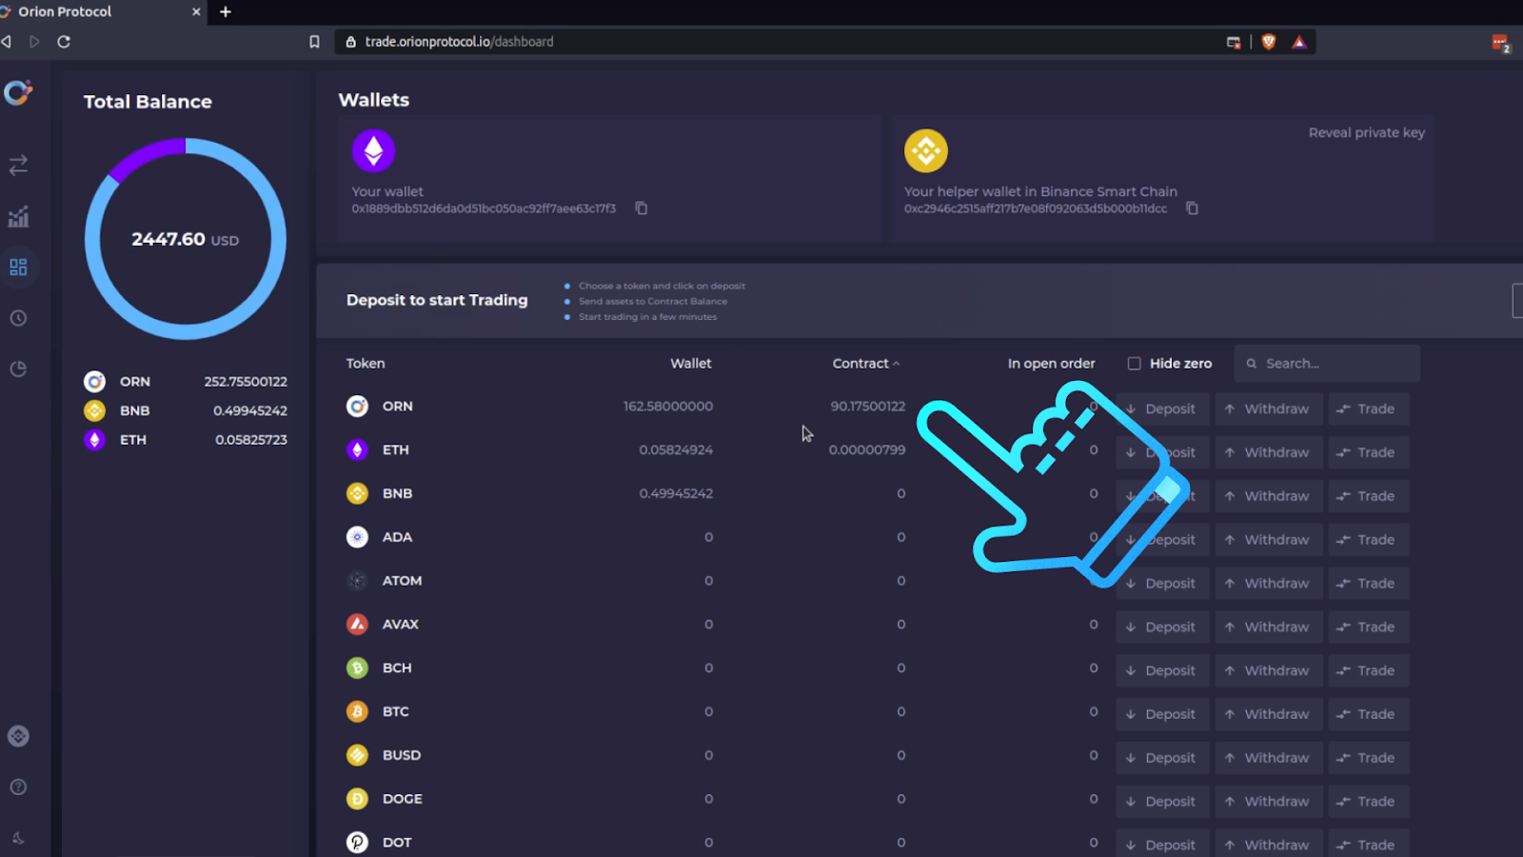This screenshot has height=857, width=1523.
Task: Trade the BTC token
Action: coord(1368,714)
